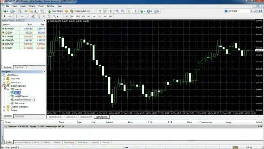Switch chart to candlesticks
The width and height of the screenshot is (264, 149).
106,11
